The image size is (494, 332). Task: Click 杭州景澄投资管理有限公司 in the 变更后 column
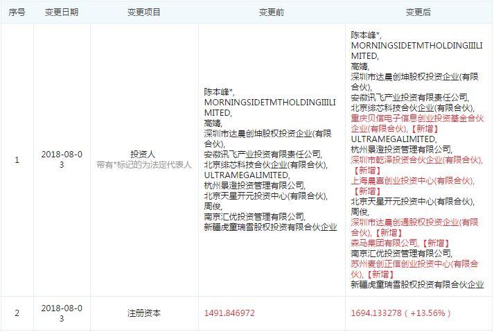click(400, 149)
